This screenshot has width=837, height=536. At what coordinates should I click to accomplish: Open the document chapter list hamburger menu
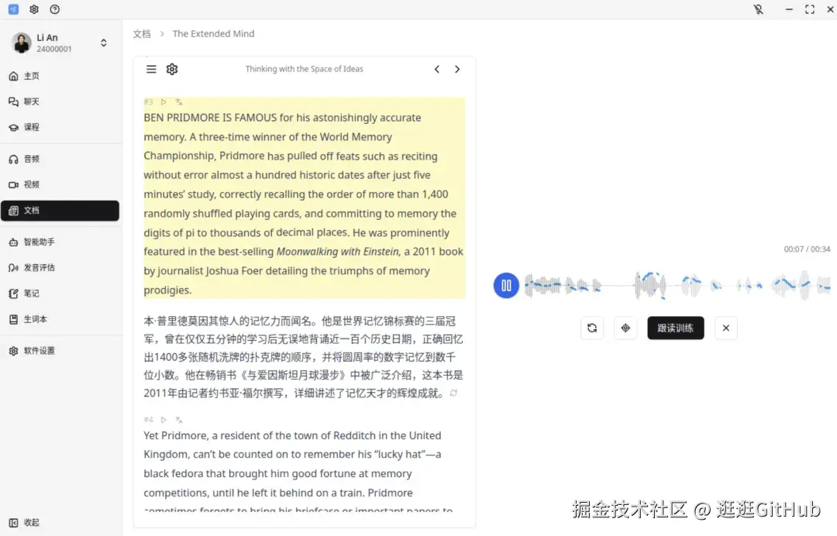tap(151, 69)
